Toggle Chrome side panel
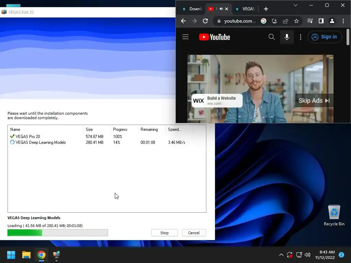This screenshot has width=351, height=263. coord(321,21)
